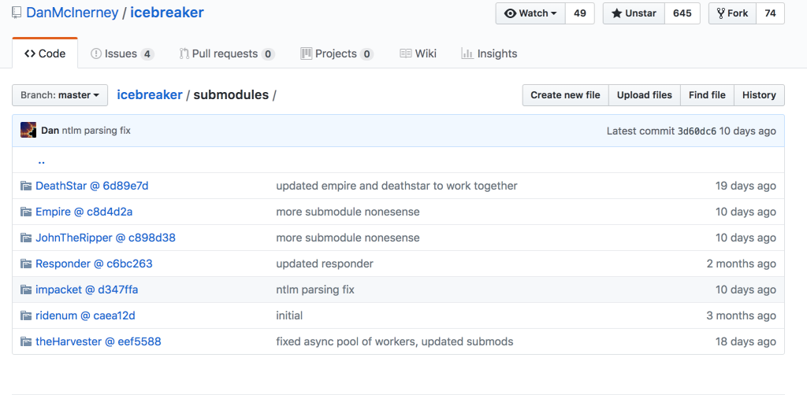The height and width of the screenshot is (402, 807).
Task: Click the Create new file button
Action: coord(565,95)
